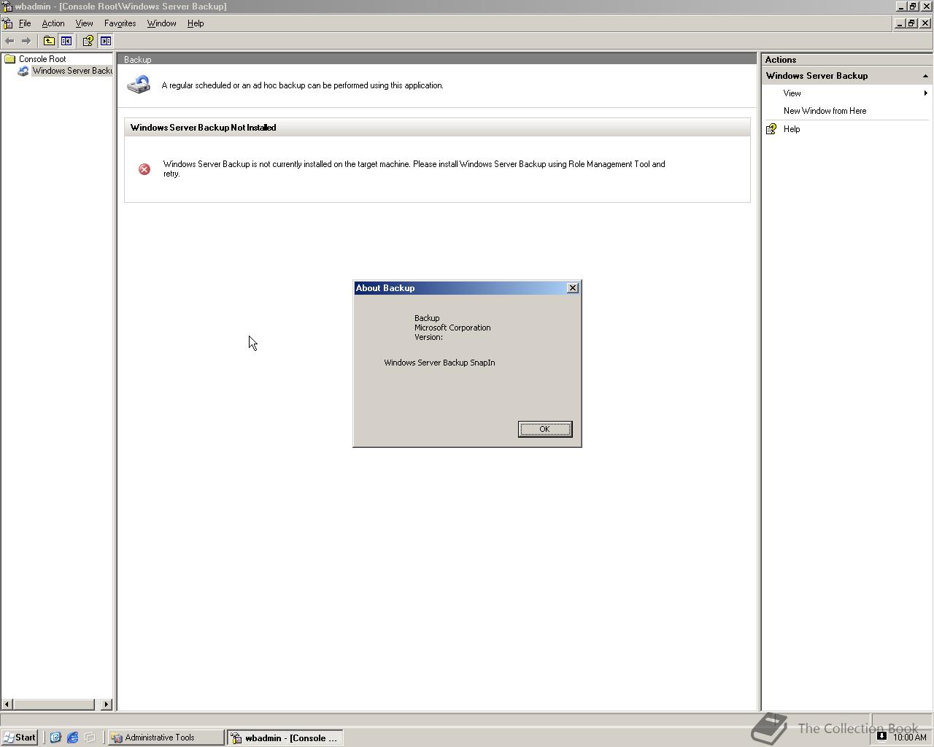Click the Help icon in Actions pane
The width and height of the screenshot is (934, 747).
point(771,129)
